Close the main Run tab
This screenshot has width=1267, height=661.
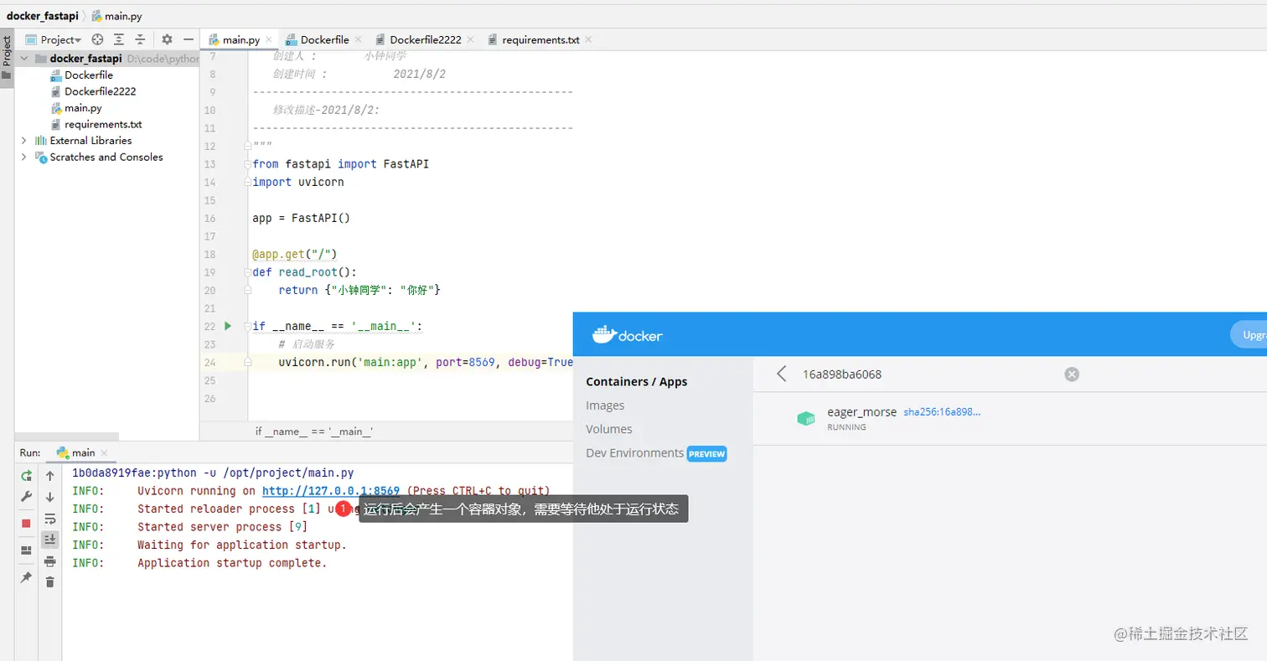[105, 452]
